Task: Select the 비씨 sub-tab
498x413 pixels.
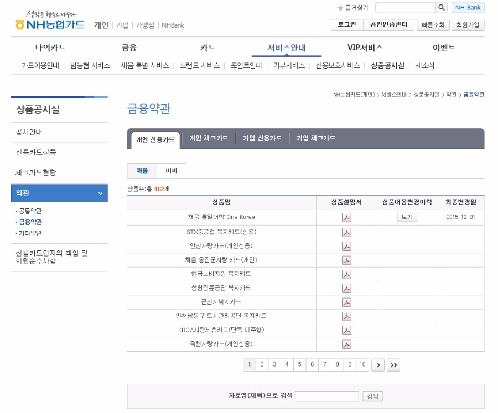Action: point(172,171)
